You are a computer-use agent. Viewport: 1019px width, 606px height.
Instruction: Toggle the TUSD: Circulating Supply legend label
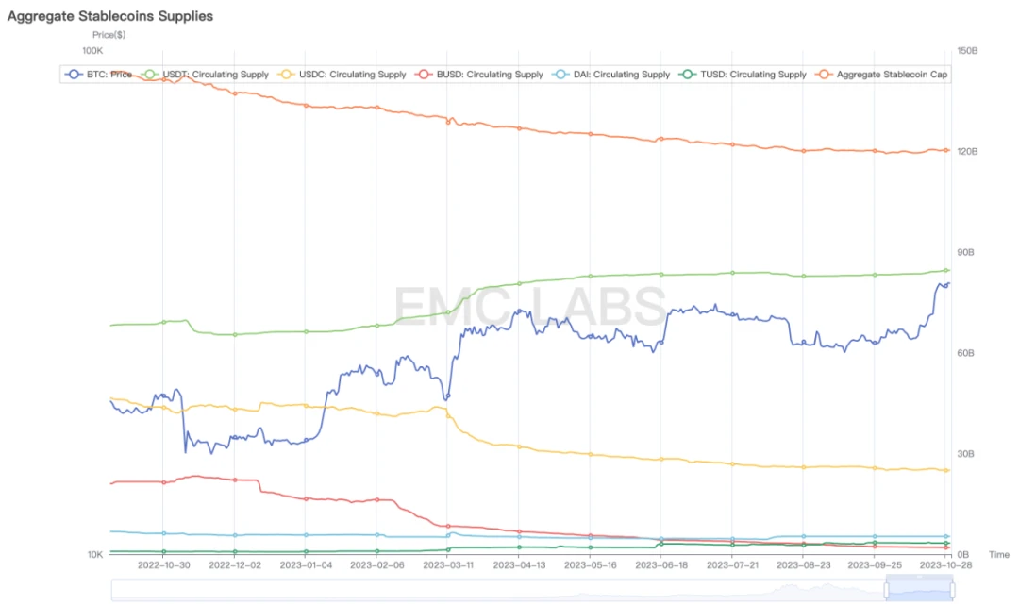pos(753,75)
